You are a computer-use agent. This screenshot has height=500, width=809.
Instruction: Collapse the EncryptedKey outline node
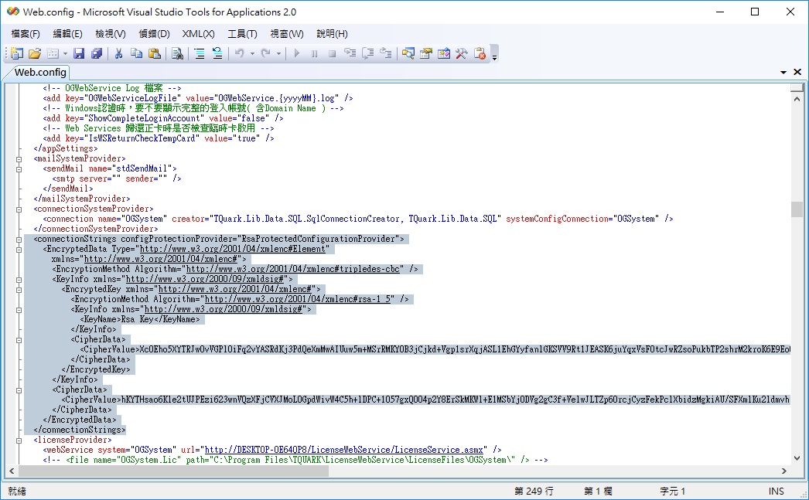point(19,290)
